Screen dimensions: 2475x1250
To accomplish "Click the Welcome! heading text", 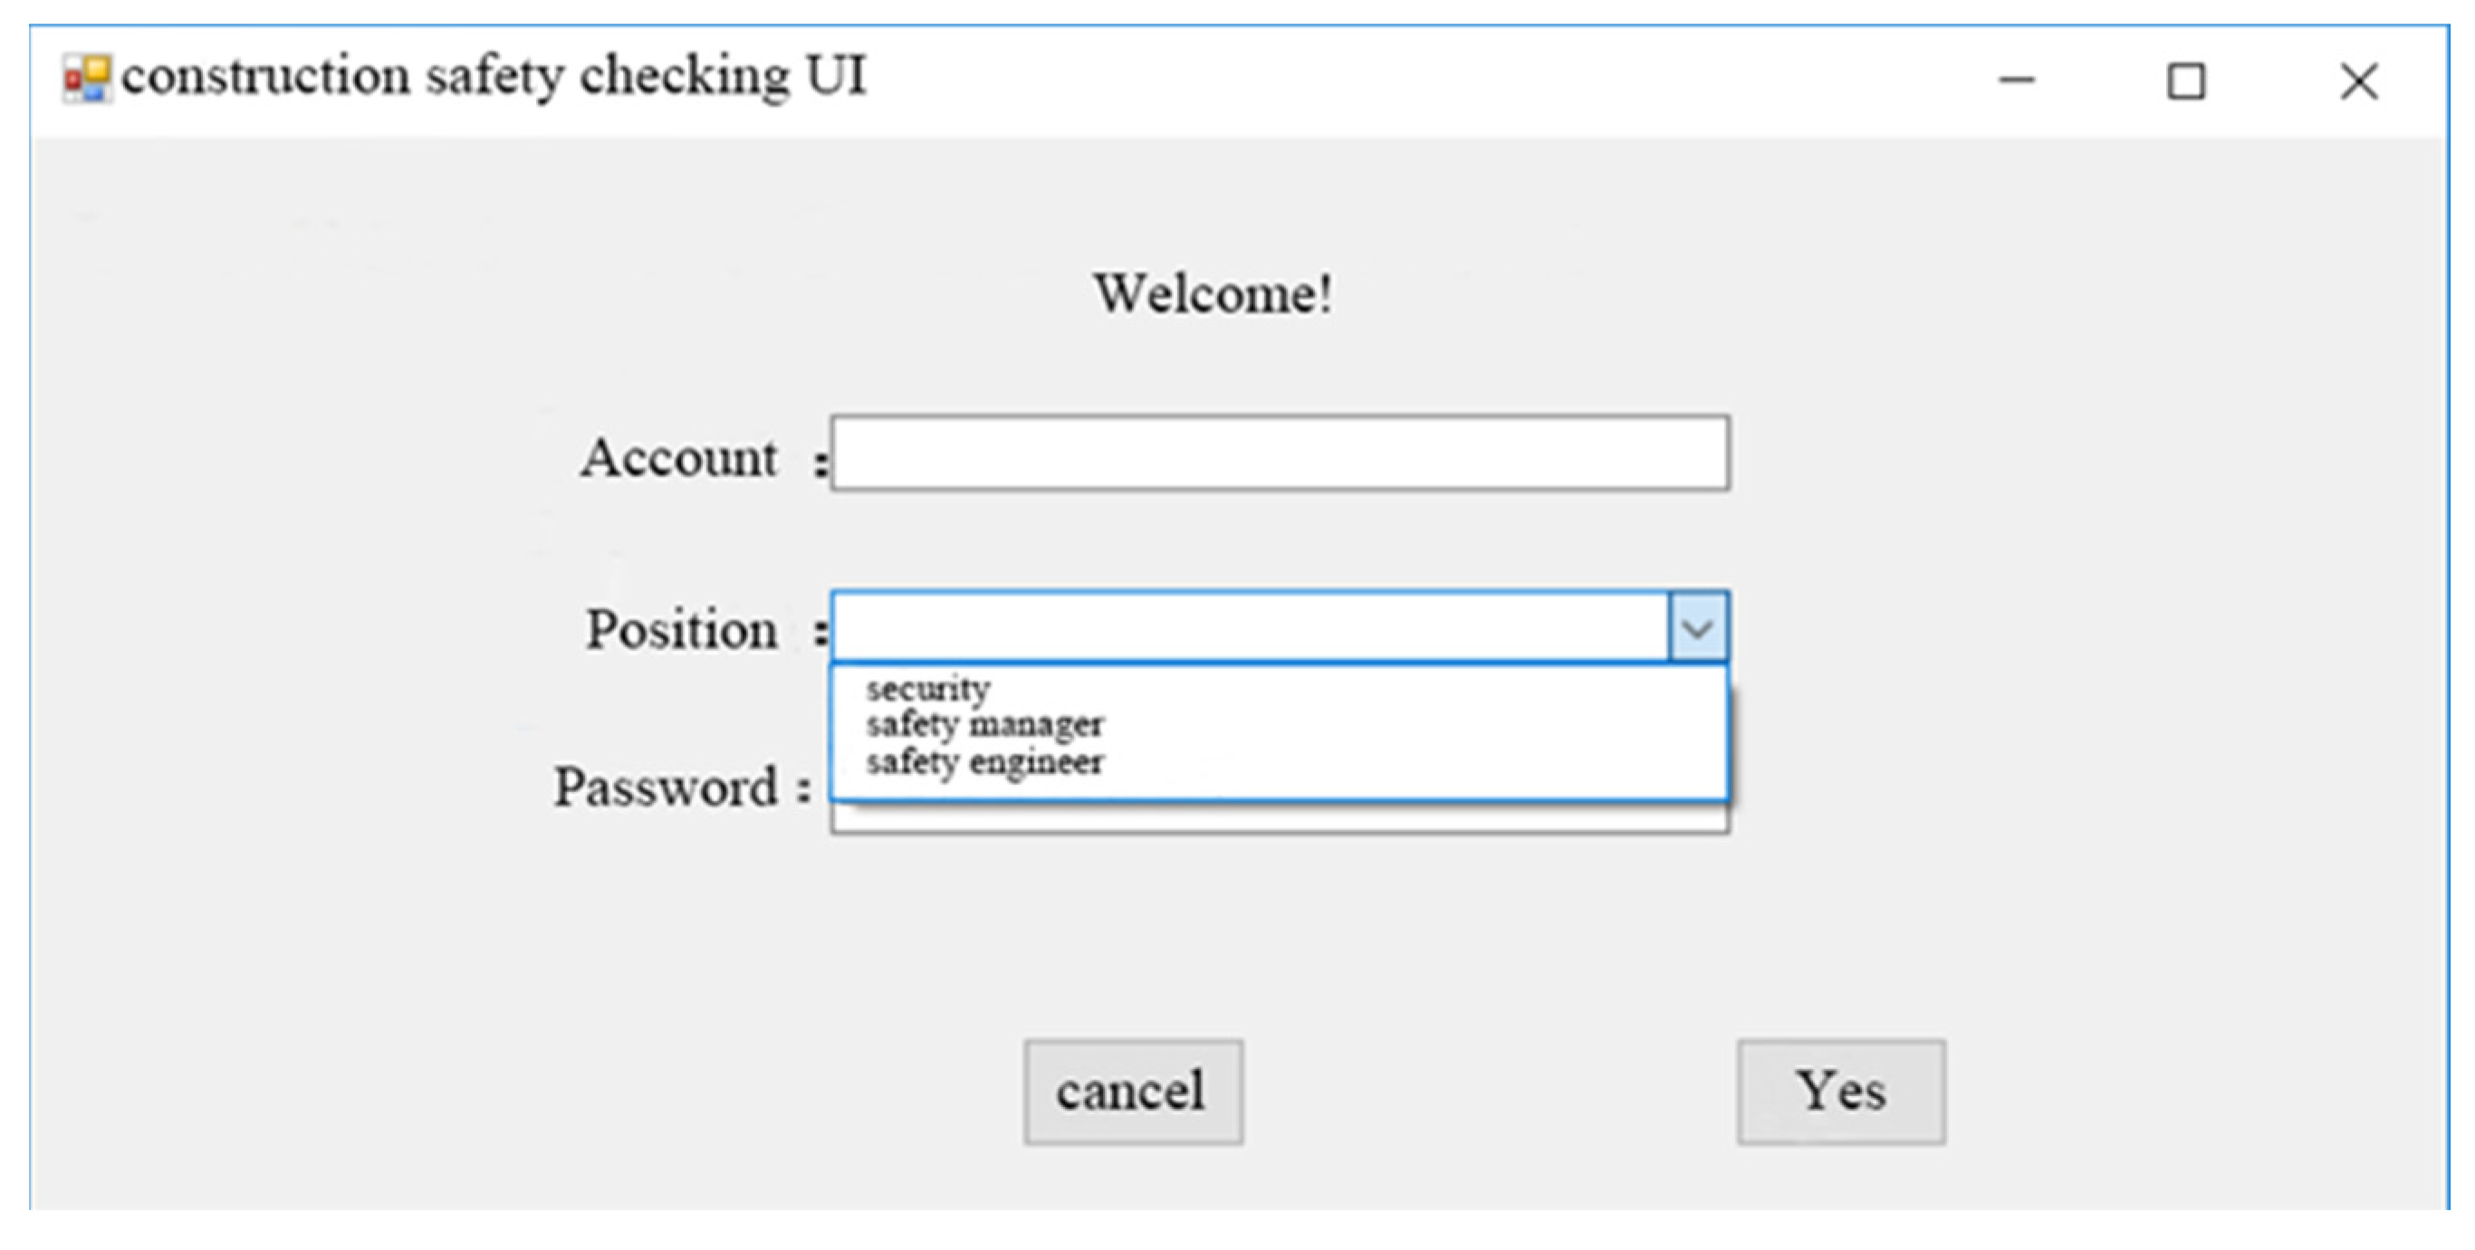I will pos(1213,294).
